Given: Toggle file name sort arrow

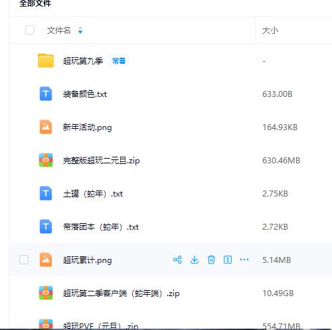Looking at the screenshot, I should pos(80,30).
